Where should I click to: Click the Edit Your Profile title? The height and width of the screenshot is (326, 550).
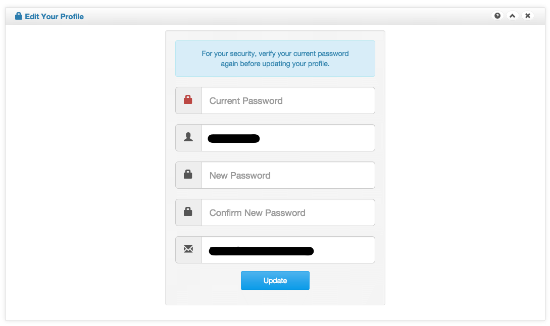tap(55, 17)
